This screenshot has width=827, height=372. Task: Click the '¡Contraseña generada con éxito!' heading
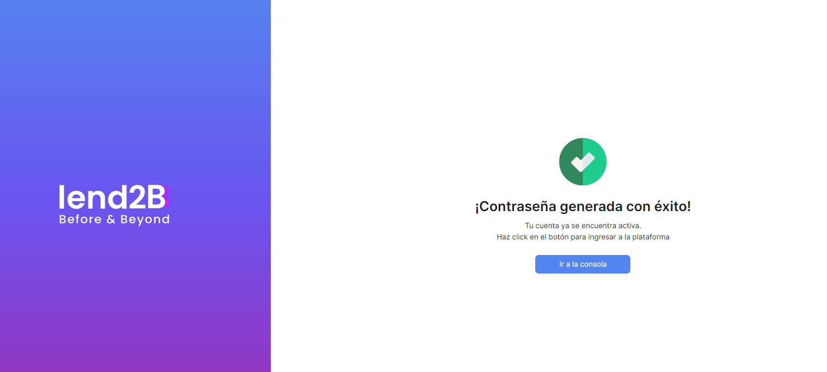click(x=583, y=207)
